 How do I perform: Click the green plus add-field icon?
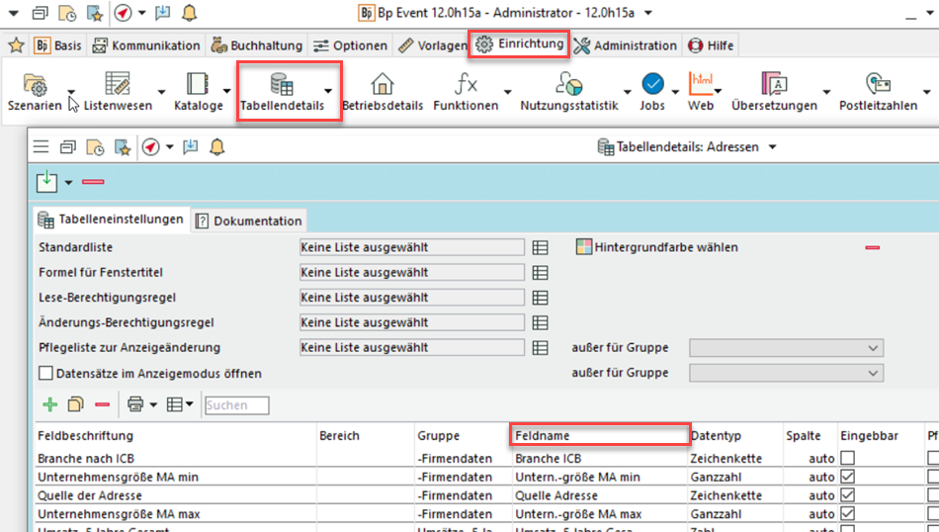(49, 404)
